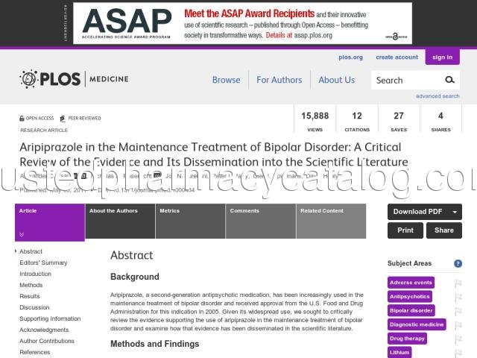This screenshot has height=358, width=477.
Task: Open the For Authors menu
Action: coord(279,80)
